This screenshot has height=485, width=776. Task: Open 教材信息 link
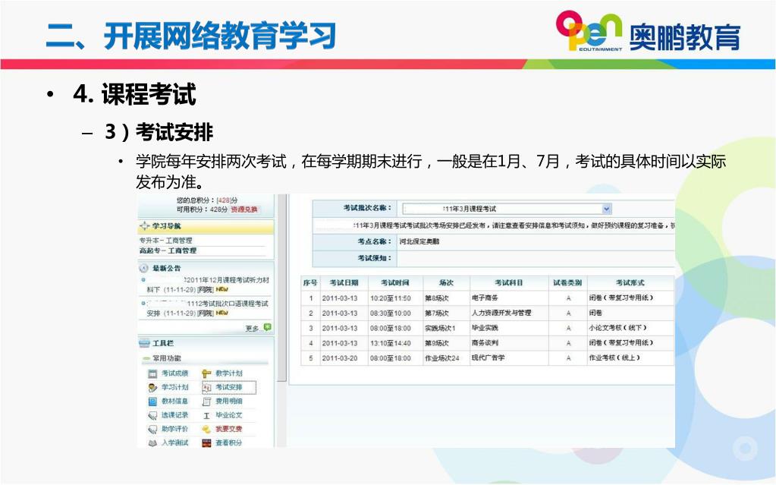coord(174,402)
